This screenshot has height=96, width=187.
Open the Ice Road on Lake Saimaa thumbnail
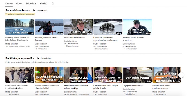20,27
